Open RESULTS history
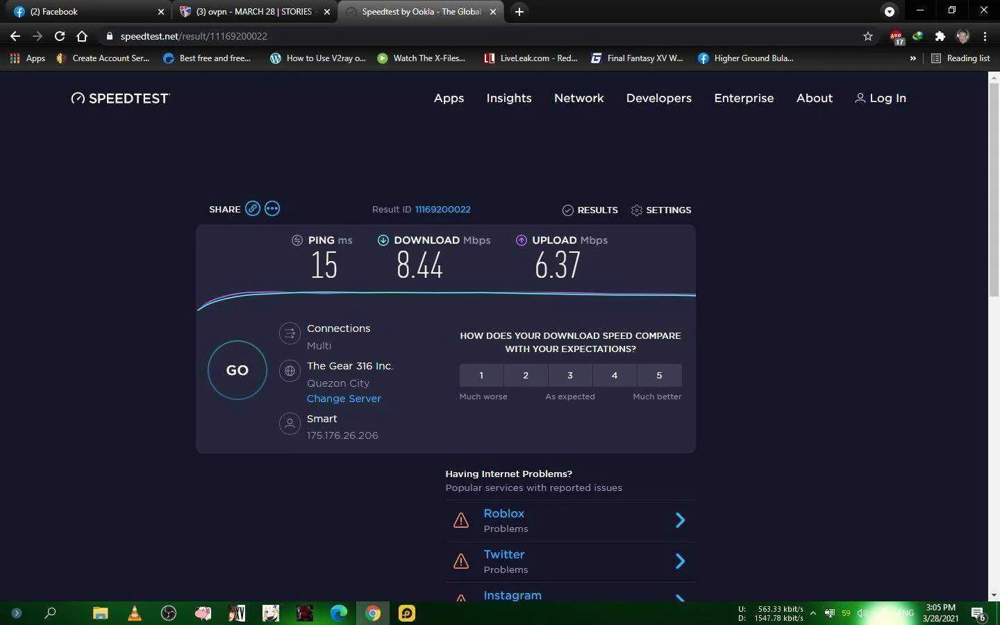 (590, 210)
